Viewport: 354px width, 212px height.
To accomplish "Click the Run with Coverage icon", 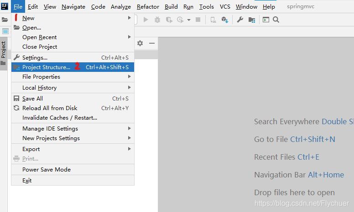I will pos(169,20).
